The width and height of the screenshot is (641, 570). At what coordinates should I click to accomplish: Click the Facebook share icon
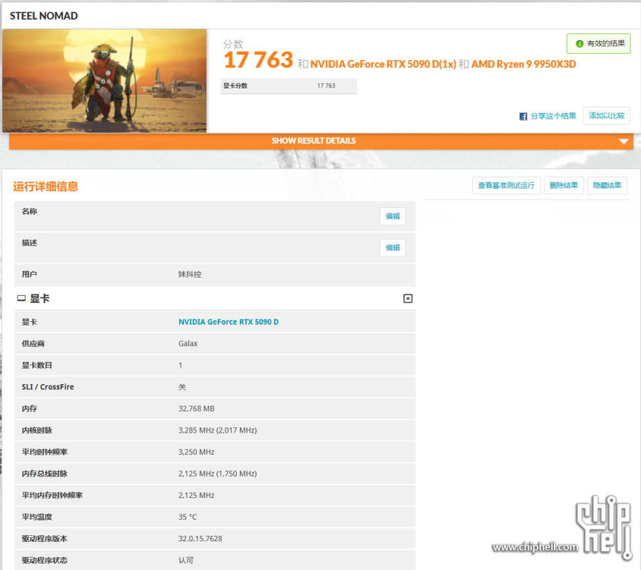click(523, 116)
